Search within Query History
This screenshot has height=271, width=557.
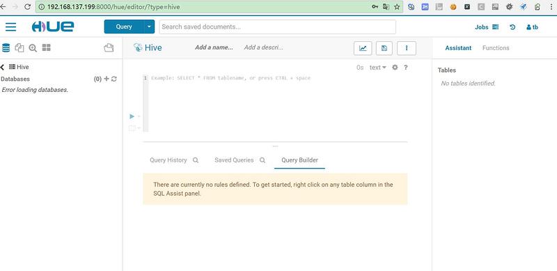click(196, 160)
